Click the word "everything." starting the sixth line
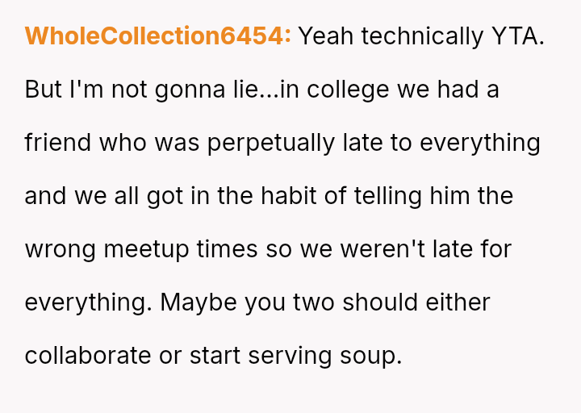Image resolution: width=581 pixels, height=413 pixels. (x=89, y=302)
